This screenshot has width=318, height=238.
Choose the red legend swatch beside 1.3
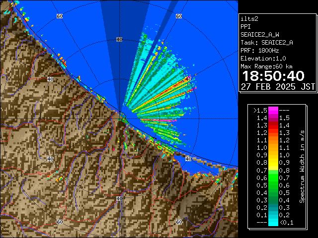click(x=273, y=125)
